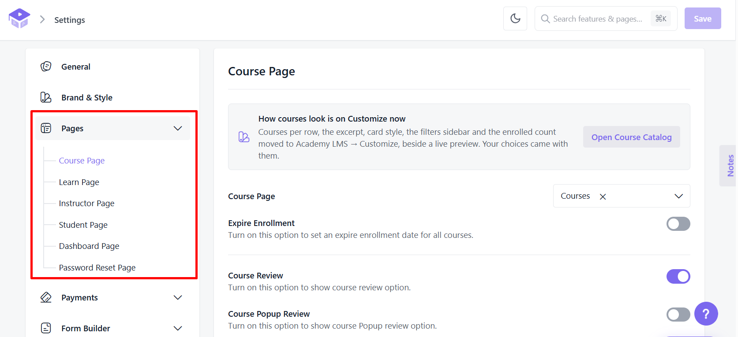
Task: Select Password Reset Page in the sidebar
Action: [x=97, y=267]
